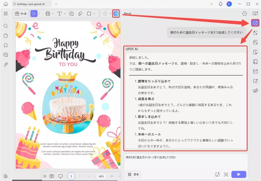This screenshot has height=181, width=261.
Task: Click the page number field showing 1
Action: (71, 176)
